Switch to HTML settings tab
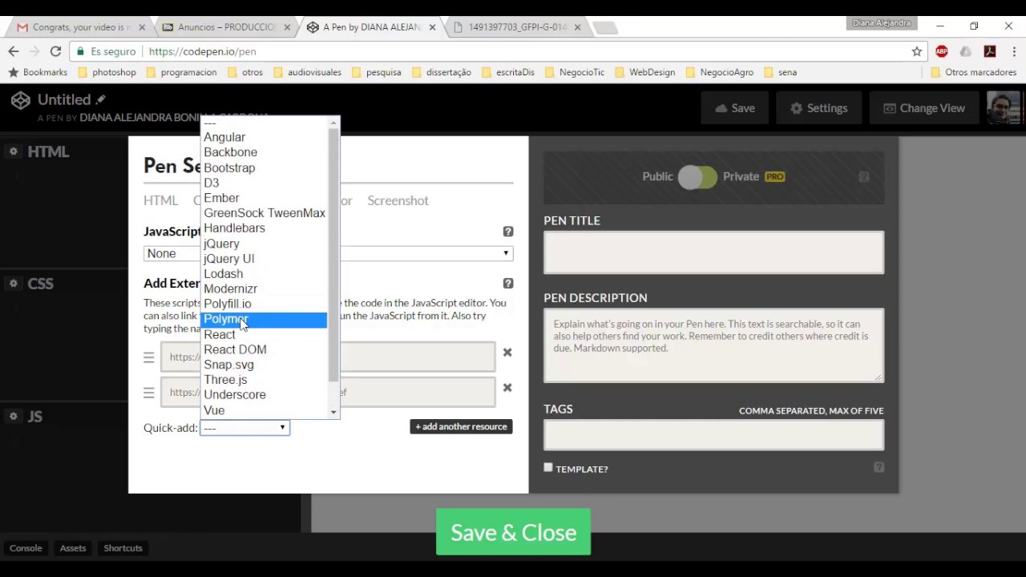Viewport: 1026px width, 577px height. [160, 200]
